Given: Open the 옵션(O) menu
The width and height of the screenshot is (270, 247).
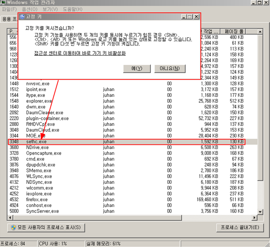Looking at the screenshot, I should (x=30, y=9).
